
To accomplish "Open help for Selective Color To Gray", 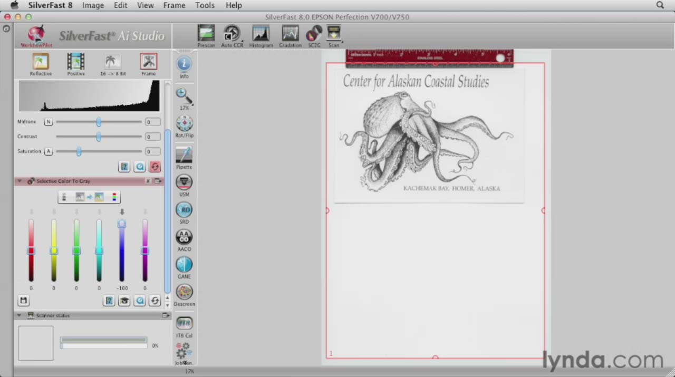I will (x=109, y=301).
